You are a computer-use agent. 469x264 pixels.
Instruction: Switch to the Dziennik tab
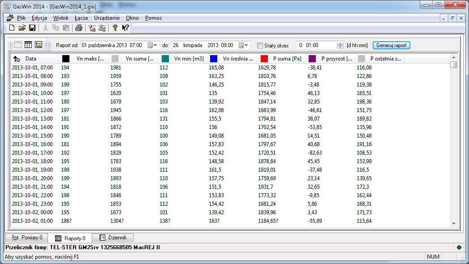tap(113, 238)
